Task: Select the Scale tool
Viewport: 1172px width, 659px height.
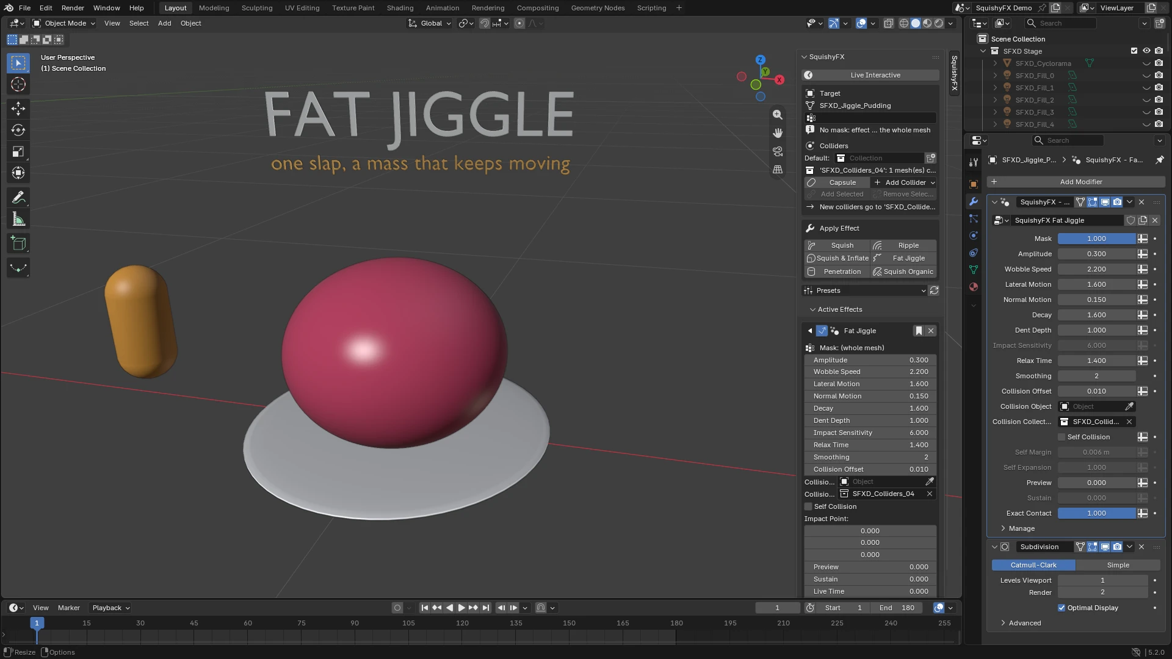Action: pos(18,151)
